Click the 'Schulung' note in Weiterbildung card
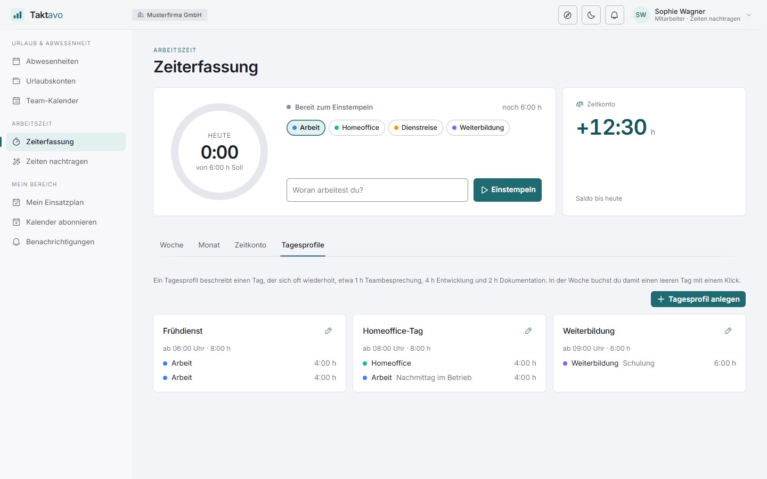 coord(639,363)
